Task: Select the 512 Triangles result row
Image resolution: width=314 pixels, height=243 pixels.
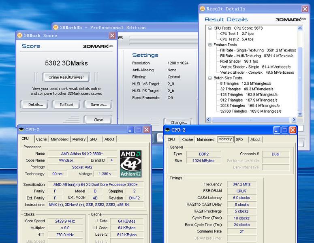Action: [x=249, y=100]
